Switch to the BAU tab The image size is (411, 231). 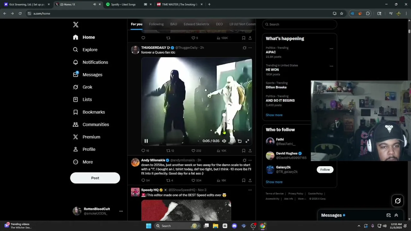click(x=173, y=24)
